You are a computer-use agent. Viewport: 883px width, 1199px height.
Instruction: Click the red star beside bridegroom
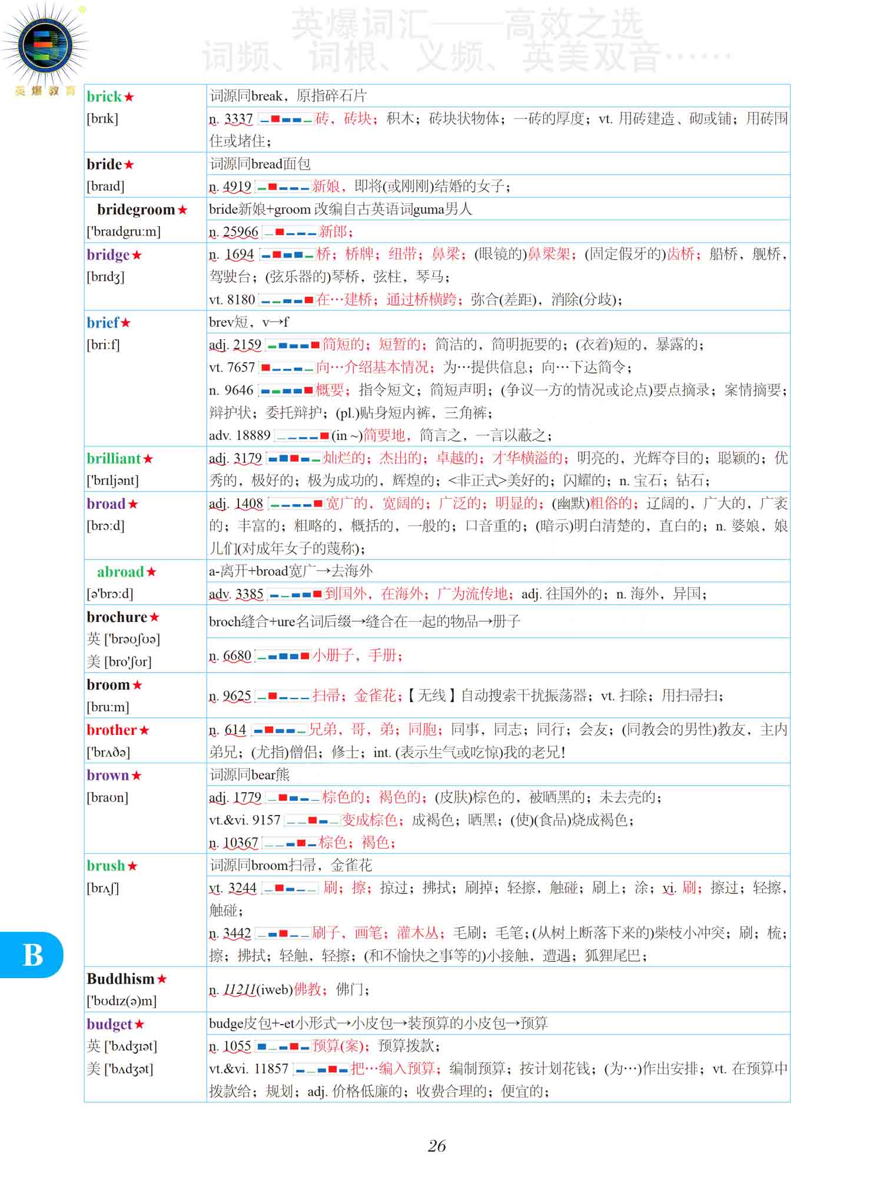point(182,210)
